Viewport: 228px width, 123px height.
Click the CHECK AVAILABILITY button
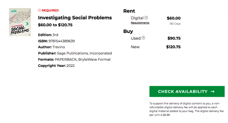(187, 92)
